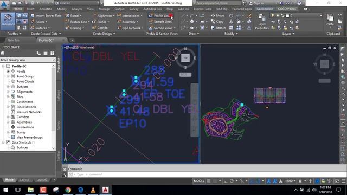
Task: Switch to the Annotate ribbon tab
Action: click(x=46, y=9)
